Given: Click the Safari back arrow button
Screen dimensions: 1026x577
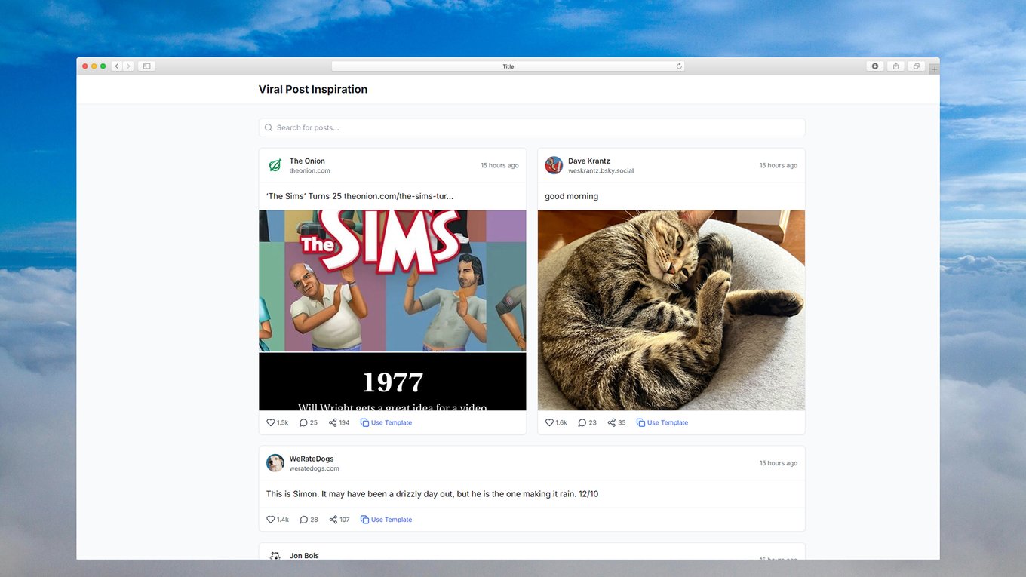Looking at the screenshot, I should click(x=117, y=66).
